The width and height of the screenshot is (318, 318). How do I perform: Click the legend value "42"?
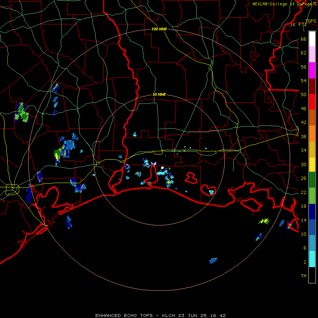(304, 123)
